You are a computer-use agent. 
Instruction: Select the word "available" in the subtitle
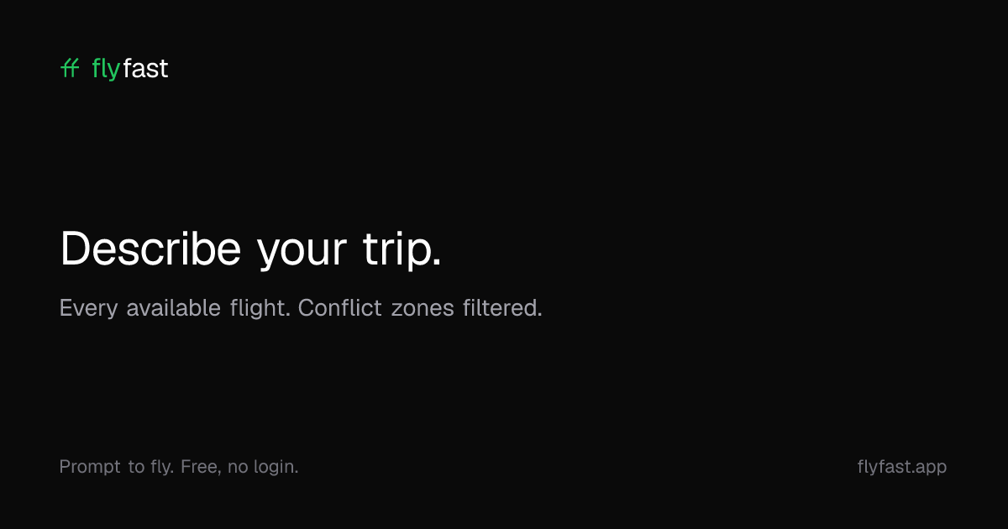tap(174, 308)
